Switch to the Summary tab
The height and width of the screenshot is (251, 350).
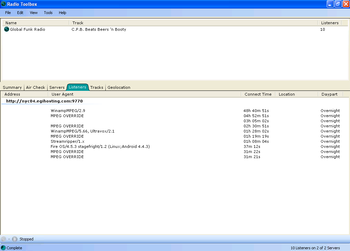(x=12, y=87)
